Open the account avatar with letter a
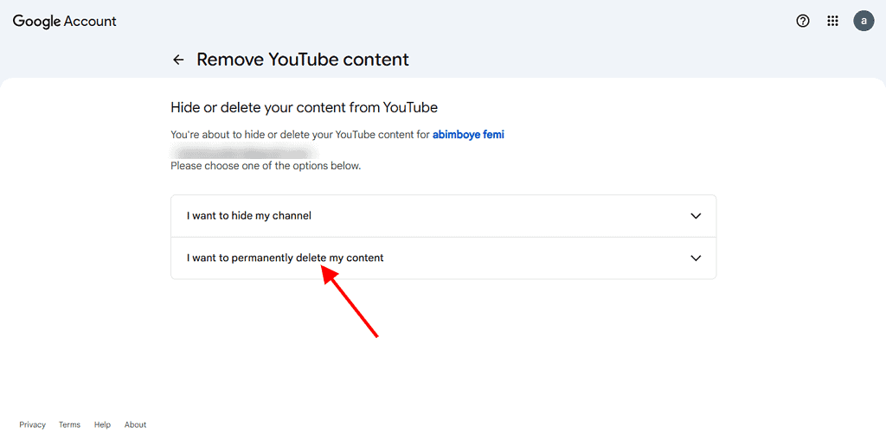886x439 pixels. (x=864, y=22)
